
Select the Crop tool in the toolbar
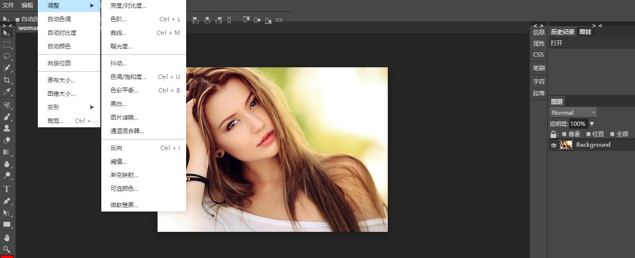click(x=7, y=80)
